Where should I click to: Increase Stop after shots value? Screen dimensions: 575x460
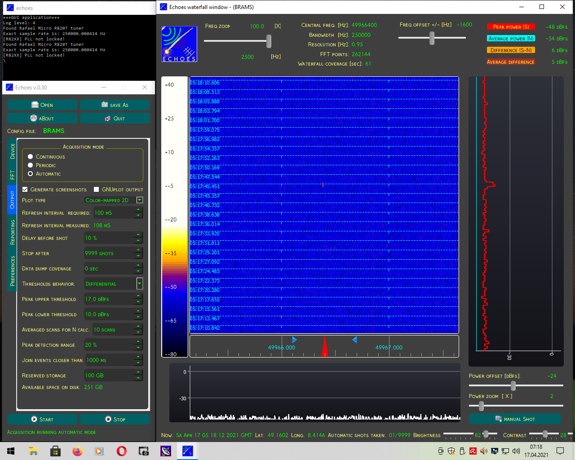point(138,250)
